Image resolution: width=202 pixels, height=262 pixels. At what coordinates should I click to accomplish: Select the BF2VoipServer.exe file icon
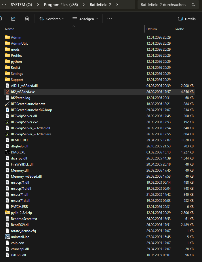7,122
